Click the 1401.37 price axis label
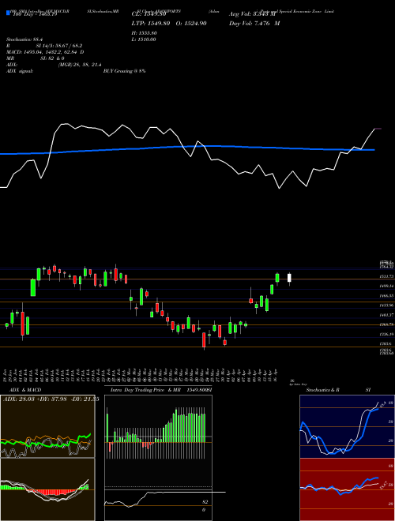The width and height of the screenshot is (395, 521). pos(387,315)
